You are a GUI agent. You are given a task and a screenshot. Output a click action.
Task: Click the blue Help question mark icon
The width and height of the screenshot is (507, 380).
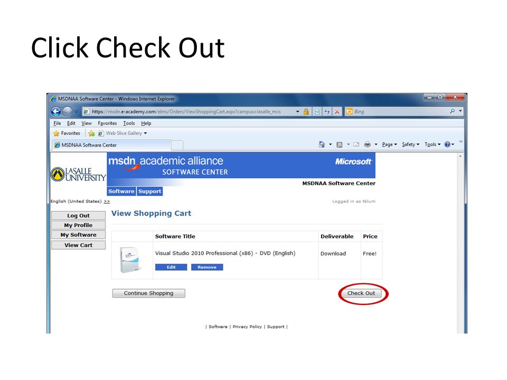click(x=447, y=145)
